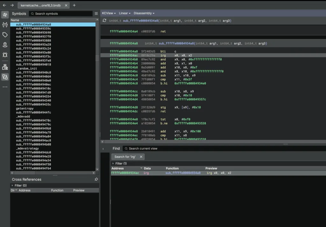Click the Search symbols input field
The image size is (326, 227).
click(61, 13)
